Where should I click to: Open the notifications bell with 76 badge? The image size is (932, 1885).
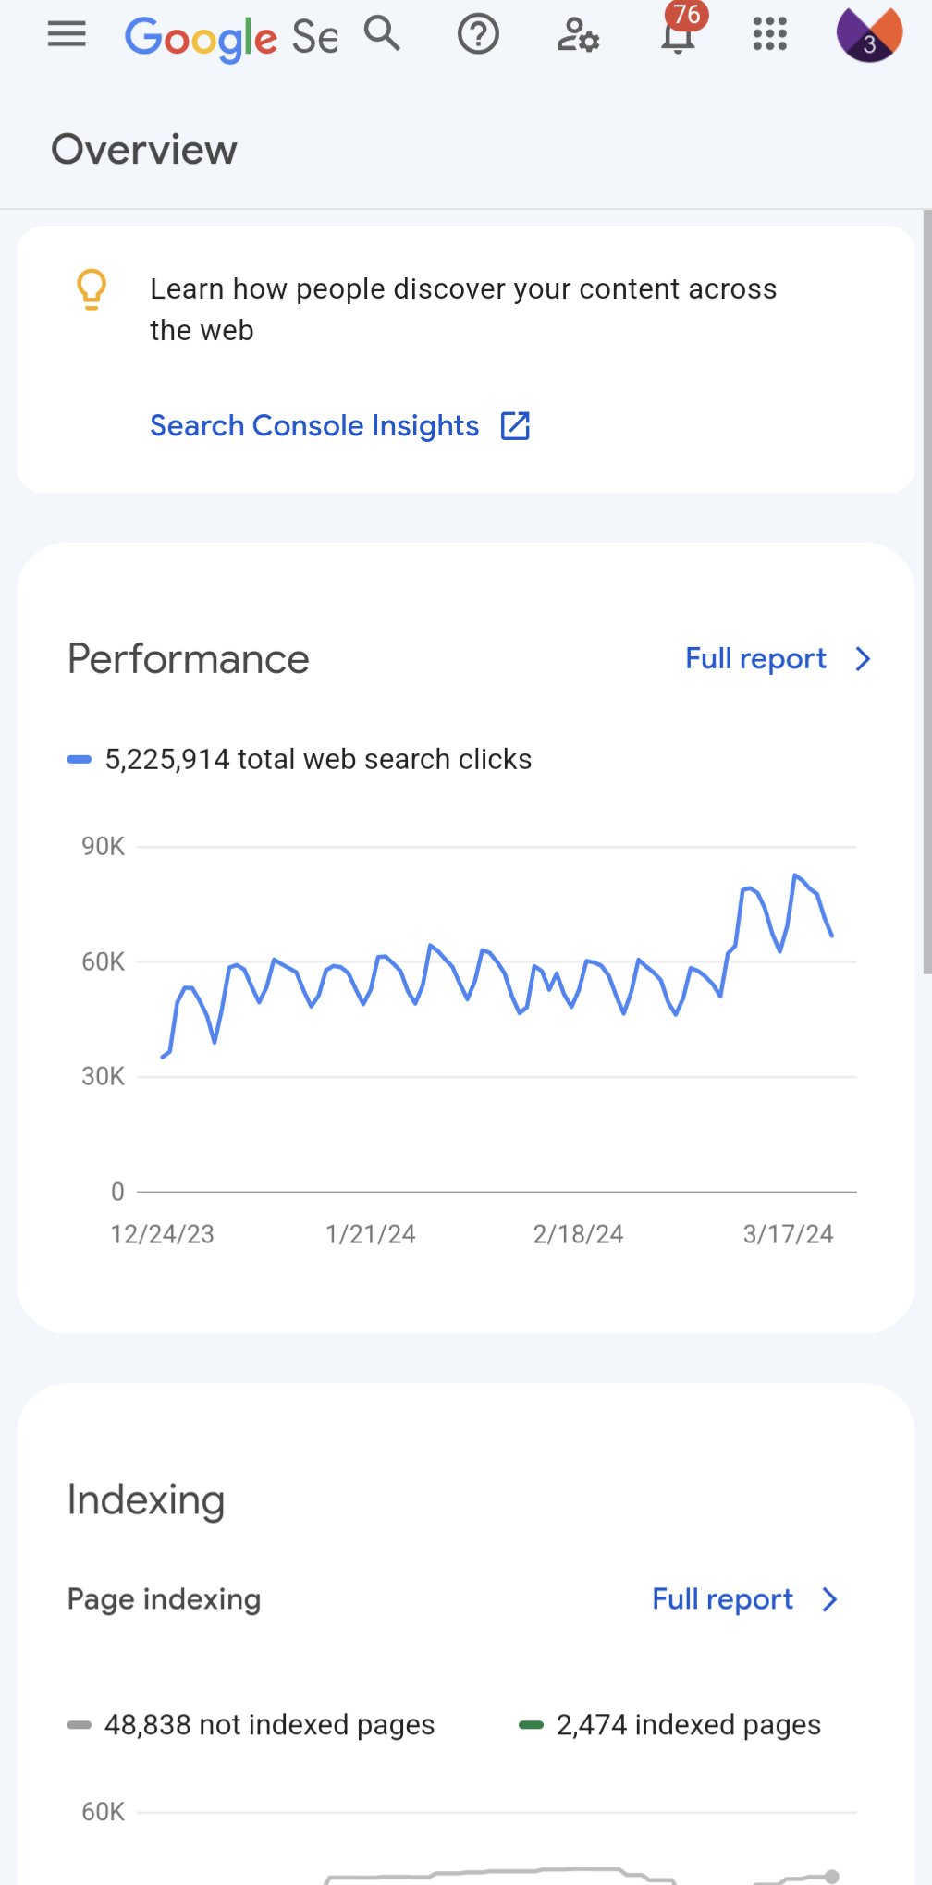point(678,34)
